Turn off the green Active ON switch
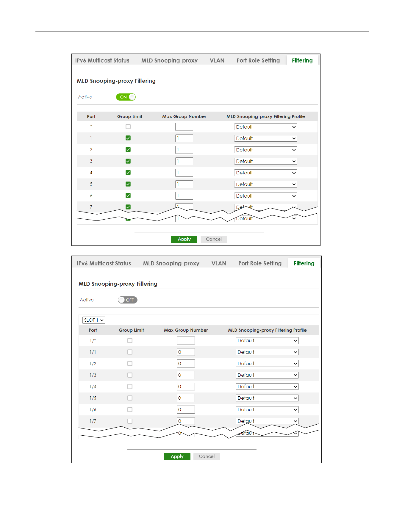 point(126,97)
